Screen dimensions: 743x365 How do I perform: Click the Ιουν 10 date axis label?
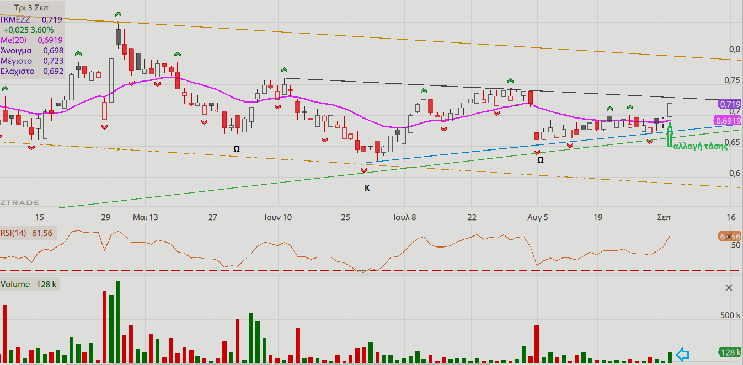click(x=278, y=217)
